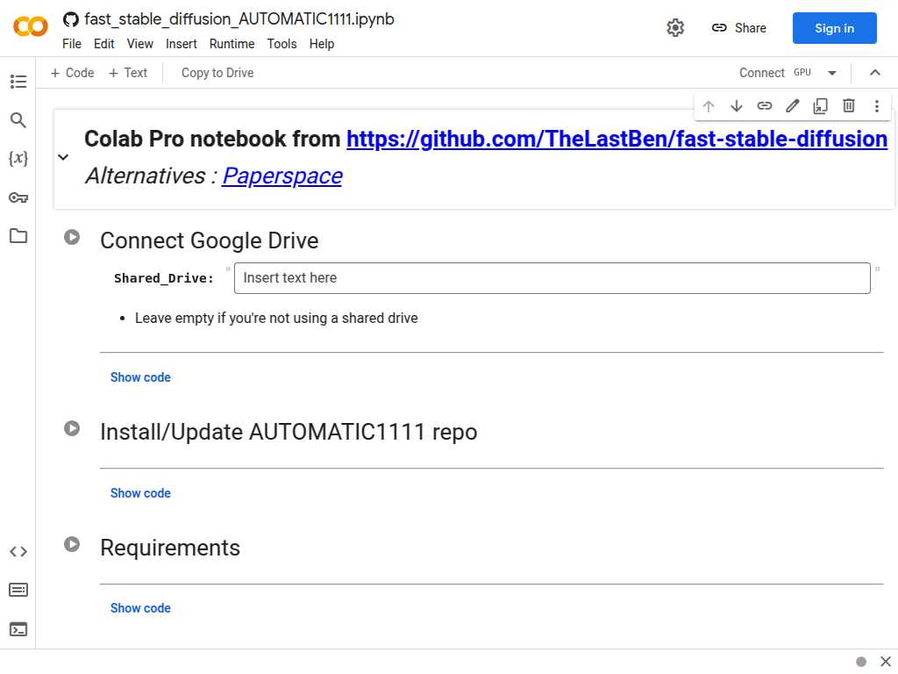Image resolution: width=898 pixels, height=674 pixels.
Task: Click Copy to Drive
Action: click(217, 73)
